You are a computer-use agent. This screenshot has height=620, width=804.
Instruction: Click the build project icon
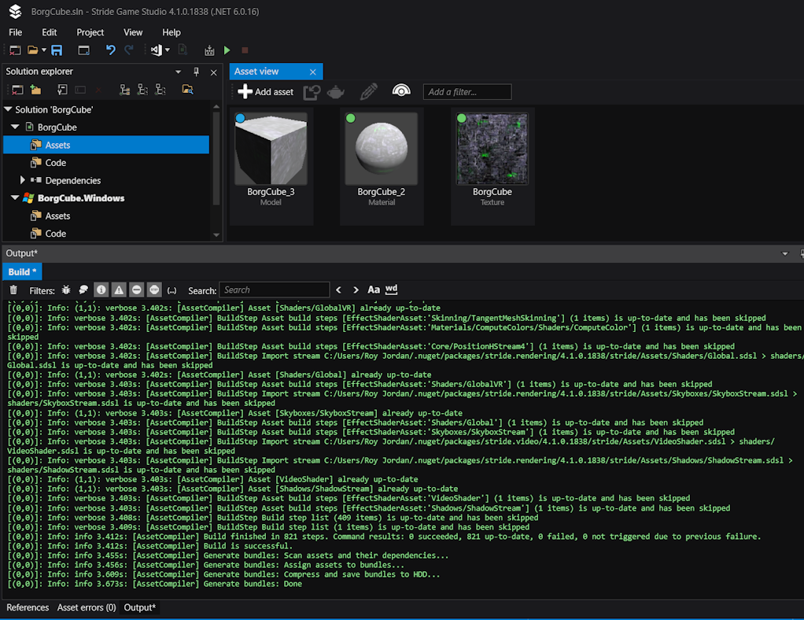point(209,50)
